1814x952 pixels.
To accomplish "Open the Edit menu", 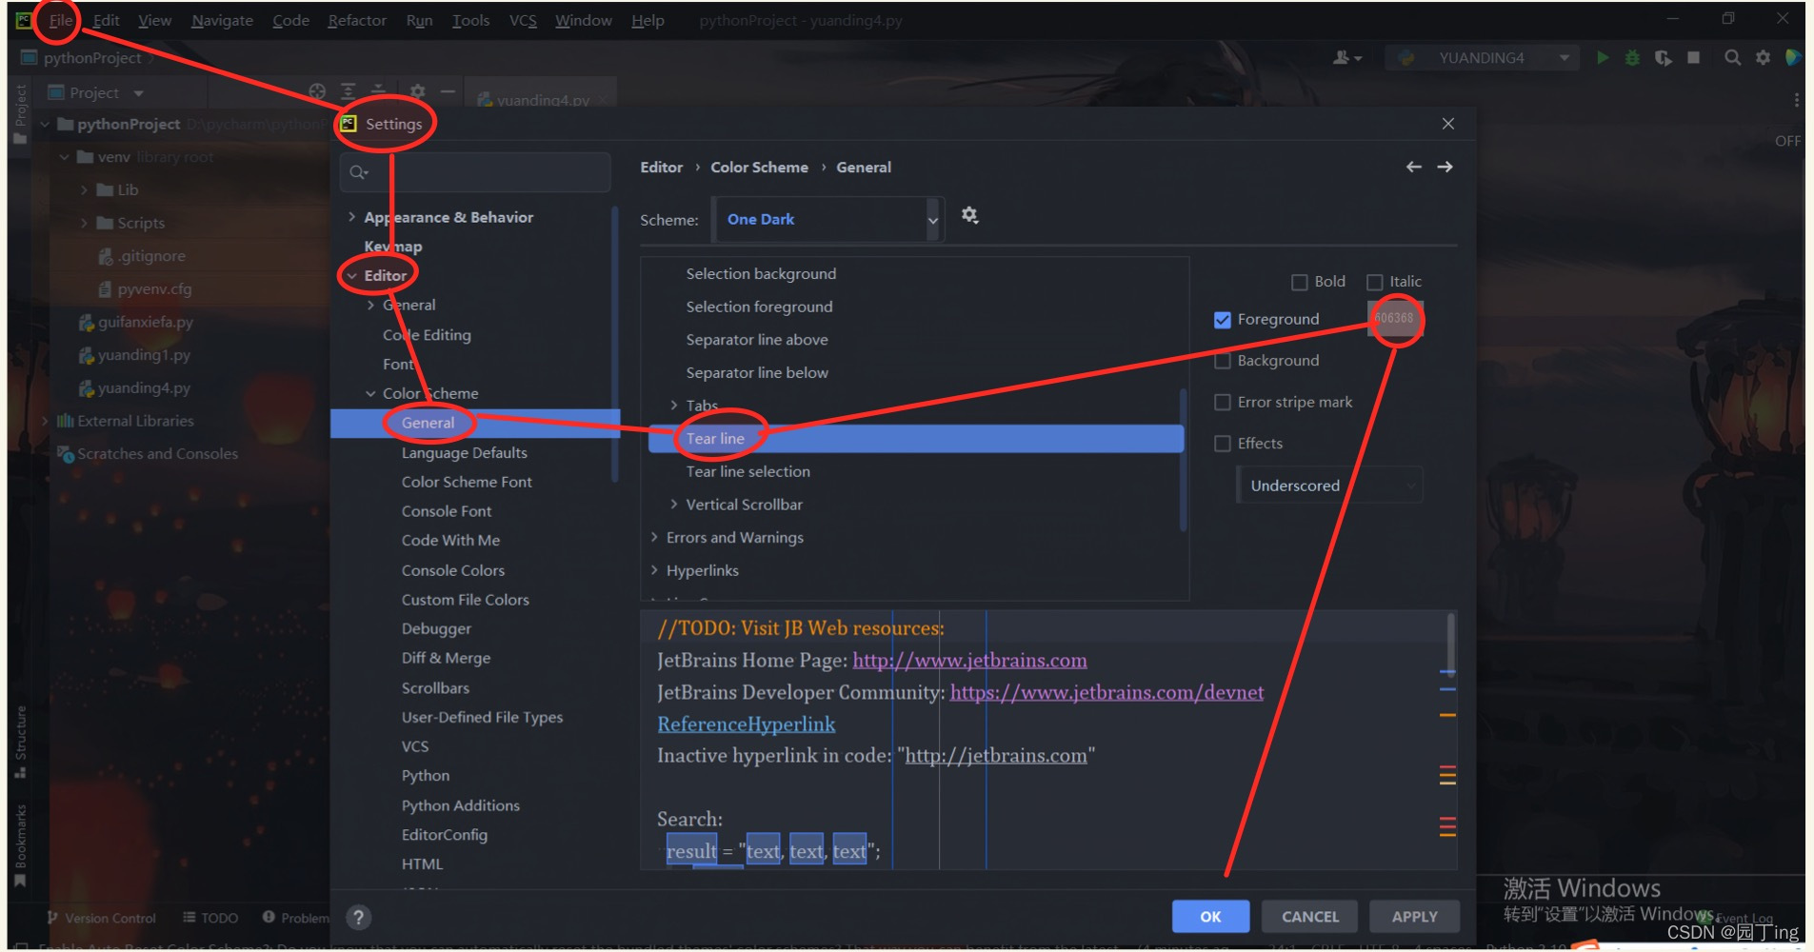I will point(106,20).
